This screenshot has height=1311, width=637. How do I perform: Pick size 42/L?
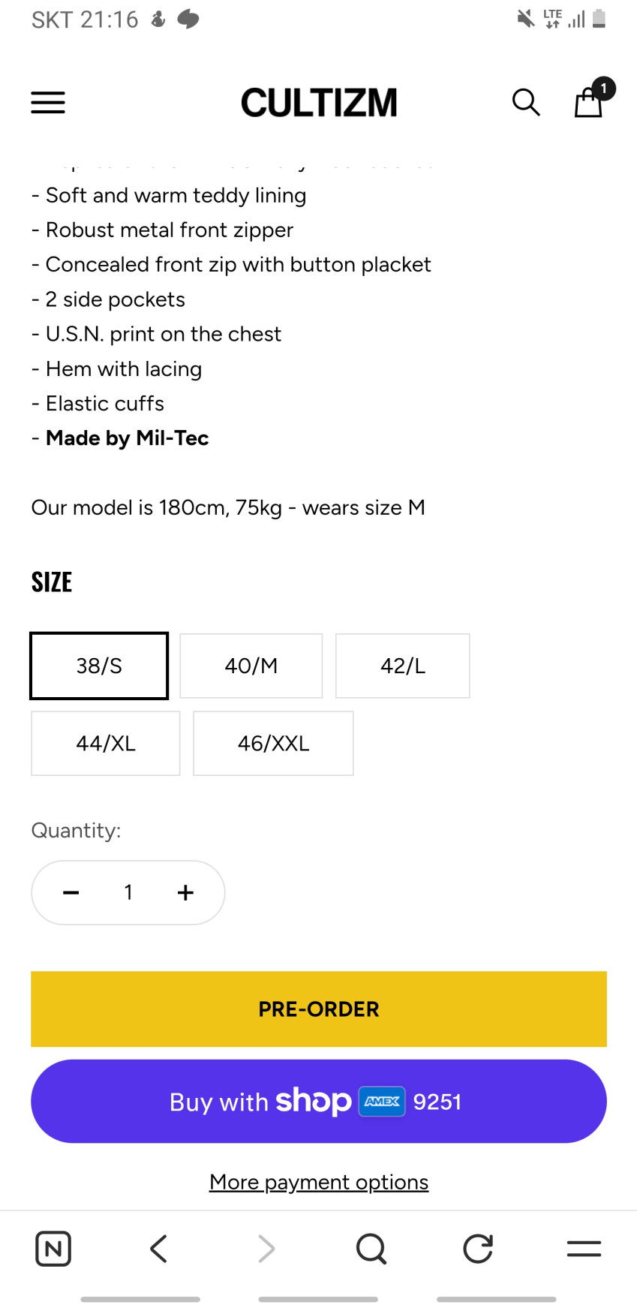coord(403,666)
